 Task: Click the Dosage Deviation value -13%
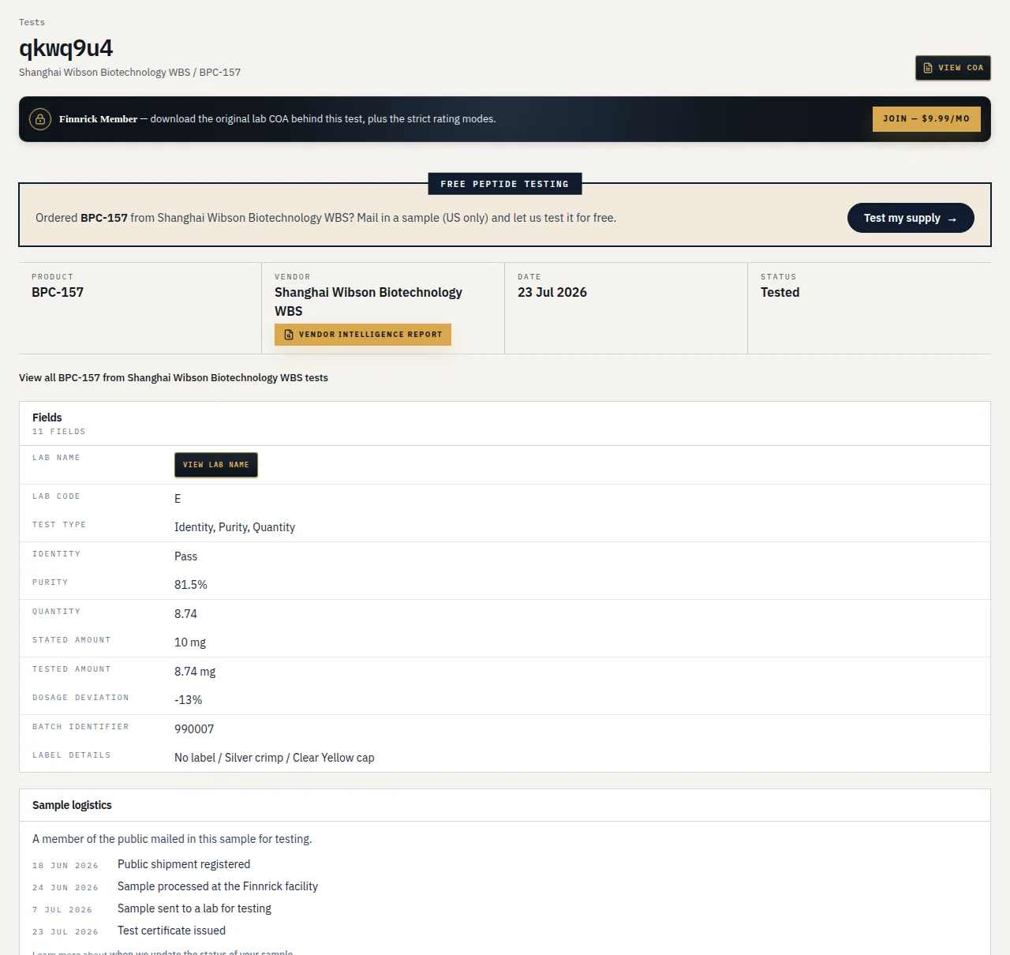click(189, 700)
